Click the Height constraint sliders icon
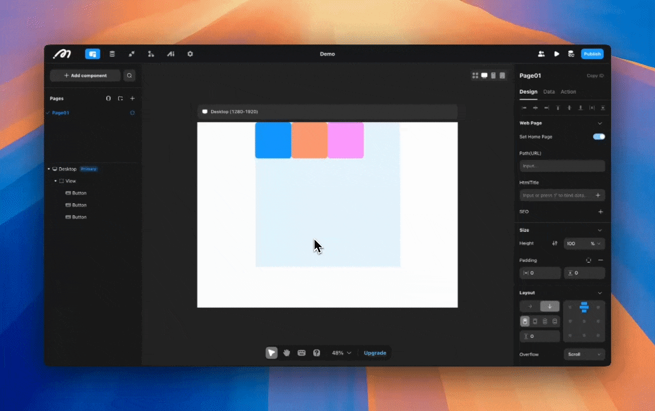The image size is (655, 411). (x=555, y=243)
